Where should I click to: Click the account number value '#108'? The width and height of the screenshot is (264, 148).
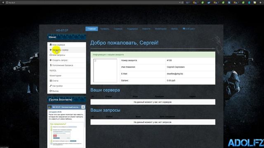169,60
